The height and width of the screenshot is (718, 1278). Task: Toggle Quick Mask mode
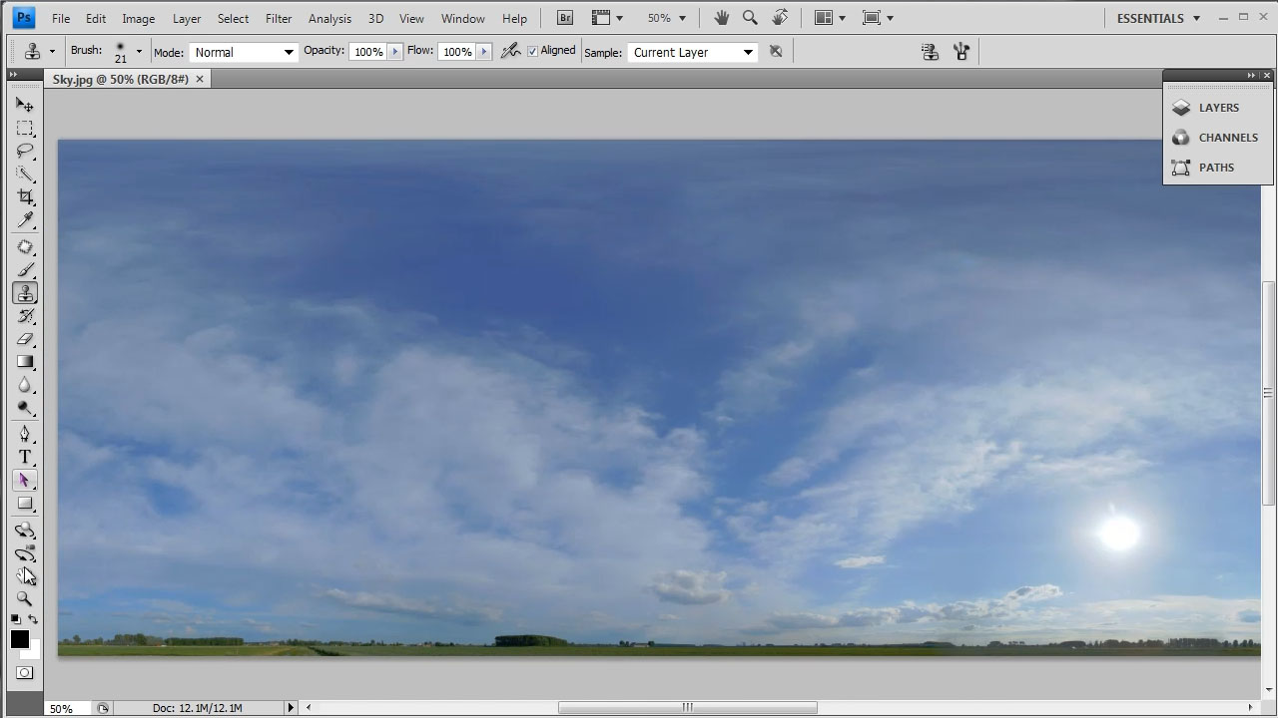point(25,673)
